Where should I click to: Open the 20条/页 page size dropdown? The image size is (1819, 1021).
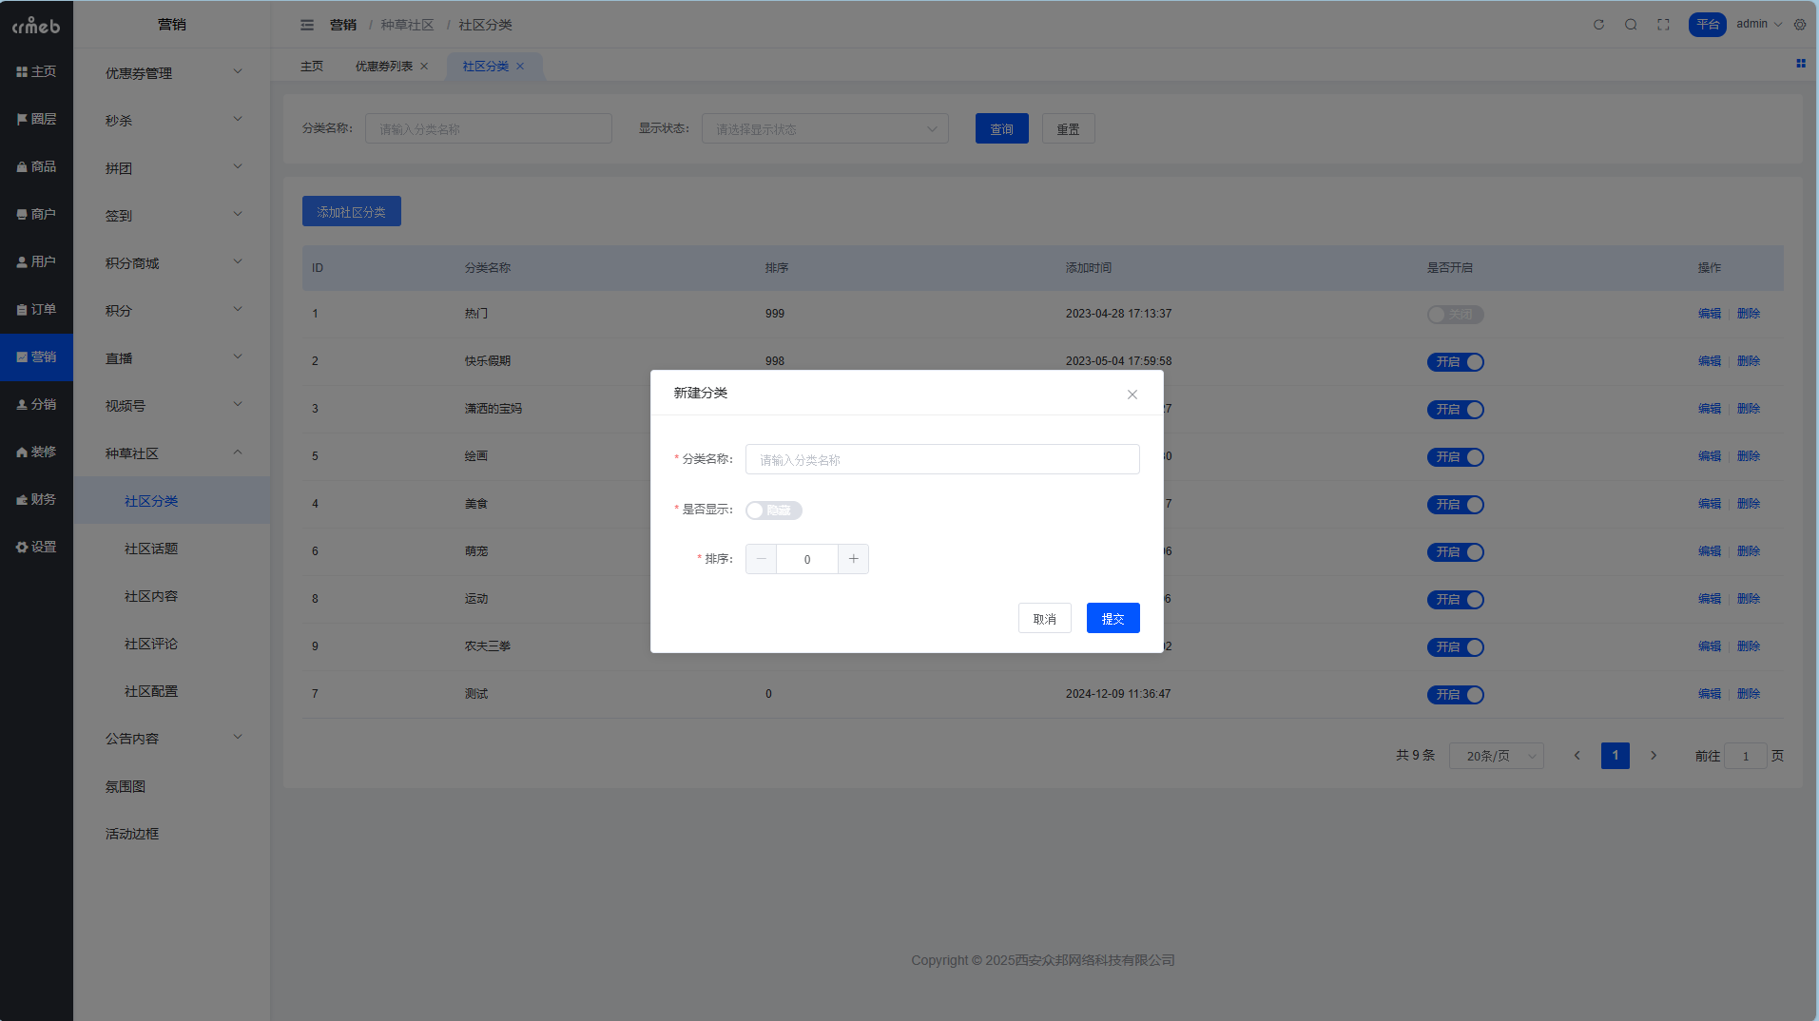point(1496,756)
